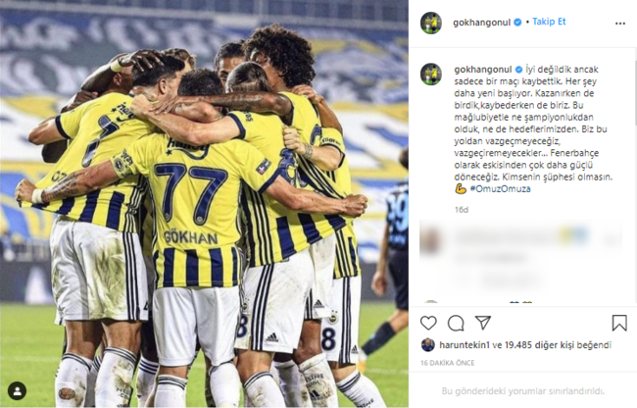Viewport: 637px width, 408px height.
Task: Click the 16 DAKİKA ÖNCE timestamp
Action: click(447, 363)
